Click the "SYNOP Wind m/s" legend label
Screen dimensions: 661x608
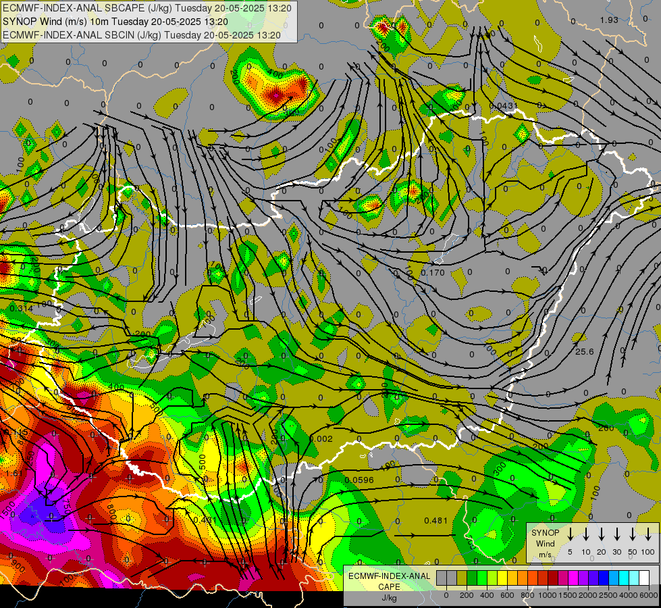pyautogui.click(x=545, y=543)
